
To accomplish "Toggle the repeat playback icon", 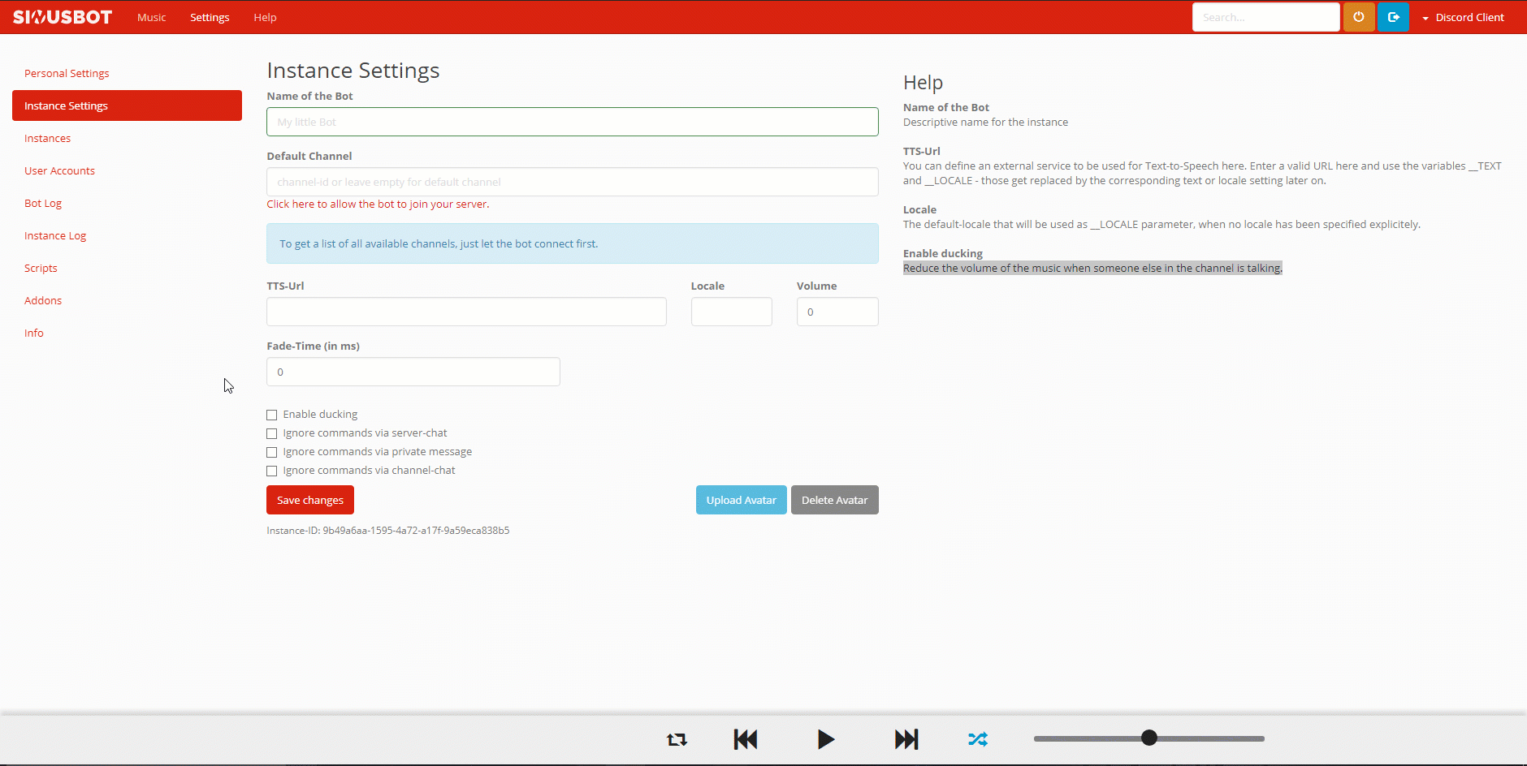I will coord(677,739).
